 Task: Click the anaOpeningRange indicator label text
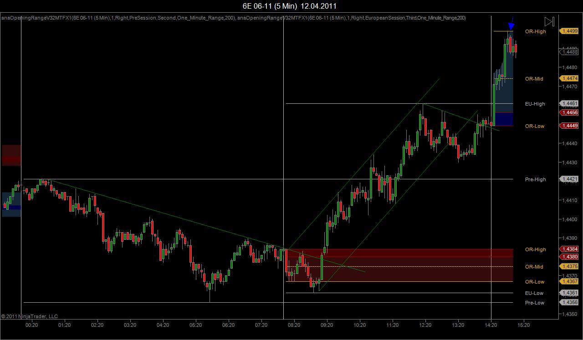point(233,18)
